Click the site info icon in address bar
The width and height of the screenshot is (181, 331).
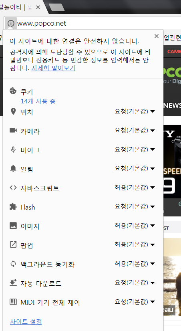(x=11, y=23)
